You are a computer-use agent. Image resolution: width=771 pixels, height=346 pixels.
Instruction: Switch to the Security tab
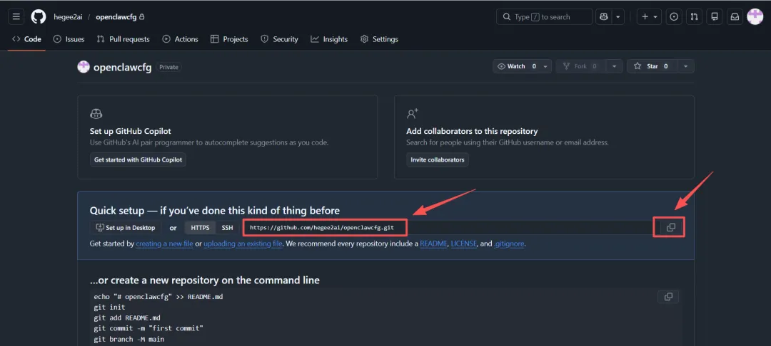pos(279,39)
